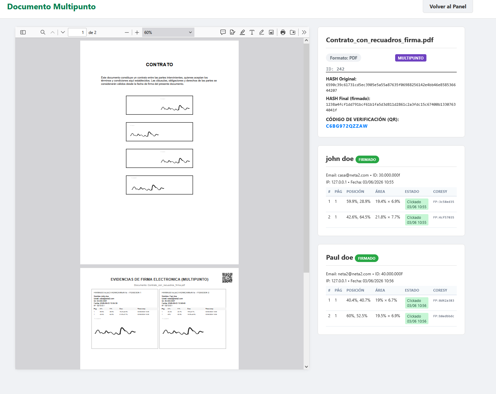Image resolution: width=496 pixels, height=394 pixels.
Task: Click Volver al Panel button
Action: click(448, 6)
